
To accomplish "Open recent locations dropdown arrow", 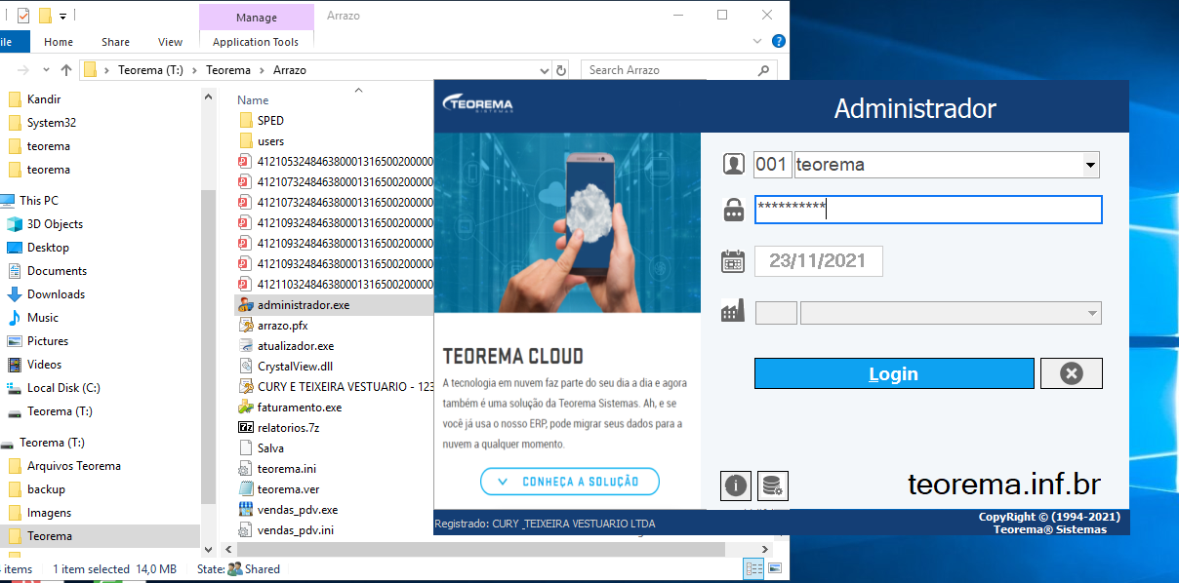I will pos(47,70).
